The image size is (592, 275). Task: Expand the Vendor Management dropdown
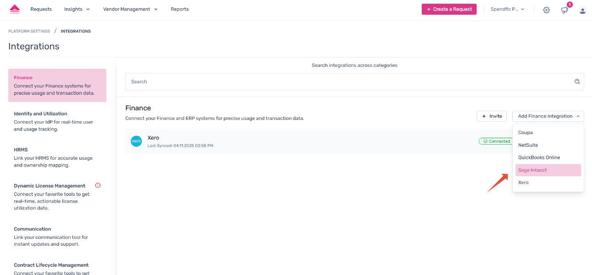(130, 9)
